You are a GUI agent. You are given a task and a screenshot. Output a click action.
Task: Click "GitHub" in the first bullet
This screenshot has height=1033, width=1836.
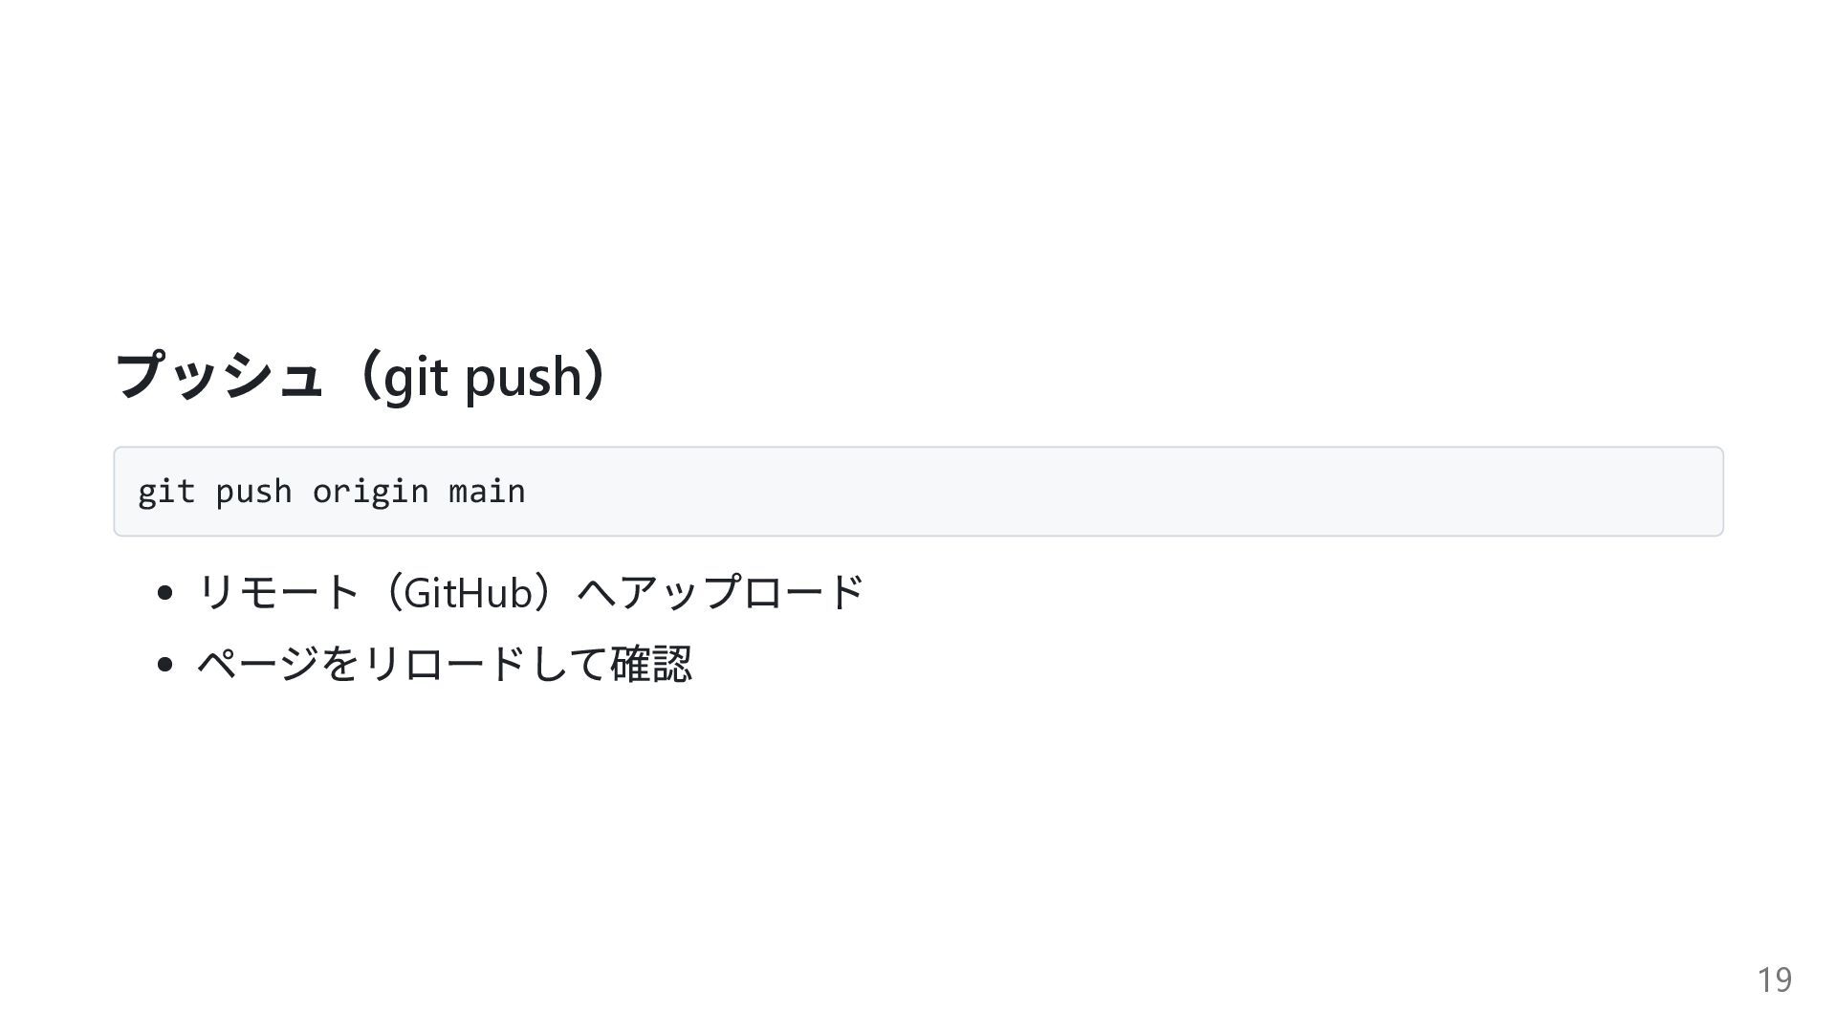(468, 593)
